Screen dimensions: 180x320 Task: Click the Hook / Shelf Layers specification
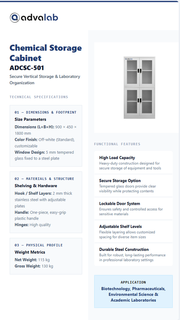point(43,199)
